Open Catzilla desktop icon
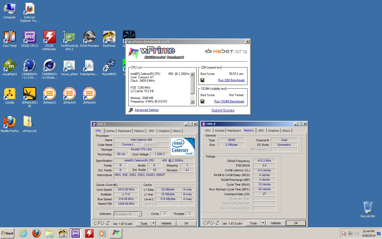This screenshot has height=239, width=382. tap(10, 96)
